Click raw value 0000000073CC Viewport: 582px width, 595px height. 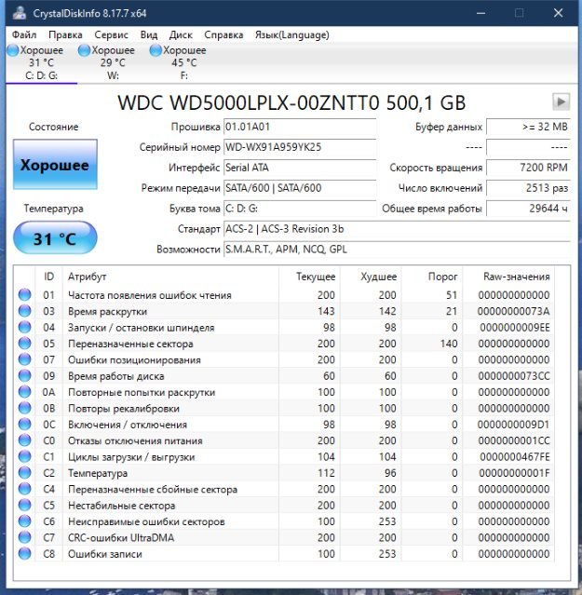click(514, 376)
